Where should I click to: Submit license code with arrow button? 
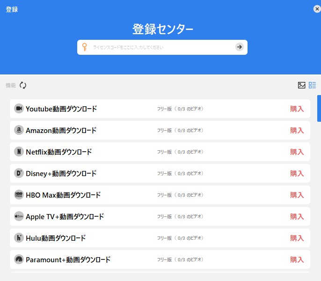(239, 47)
